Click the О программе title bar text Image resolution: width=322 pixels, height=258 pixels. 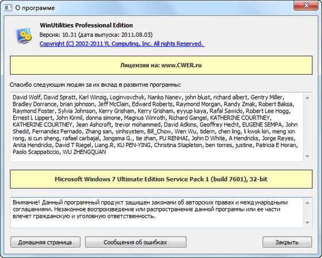click(35, 8)
